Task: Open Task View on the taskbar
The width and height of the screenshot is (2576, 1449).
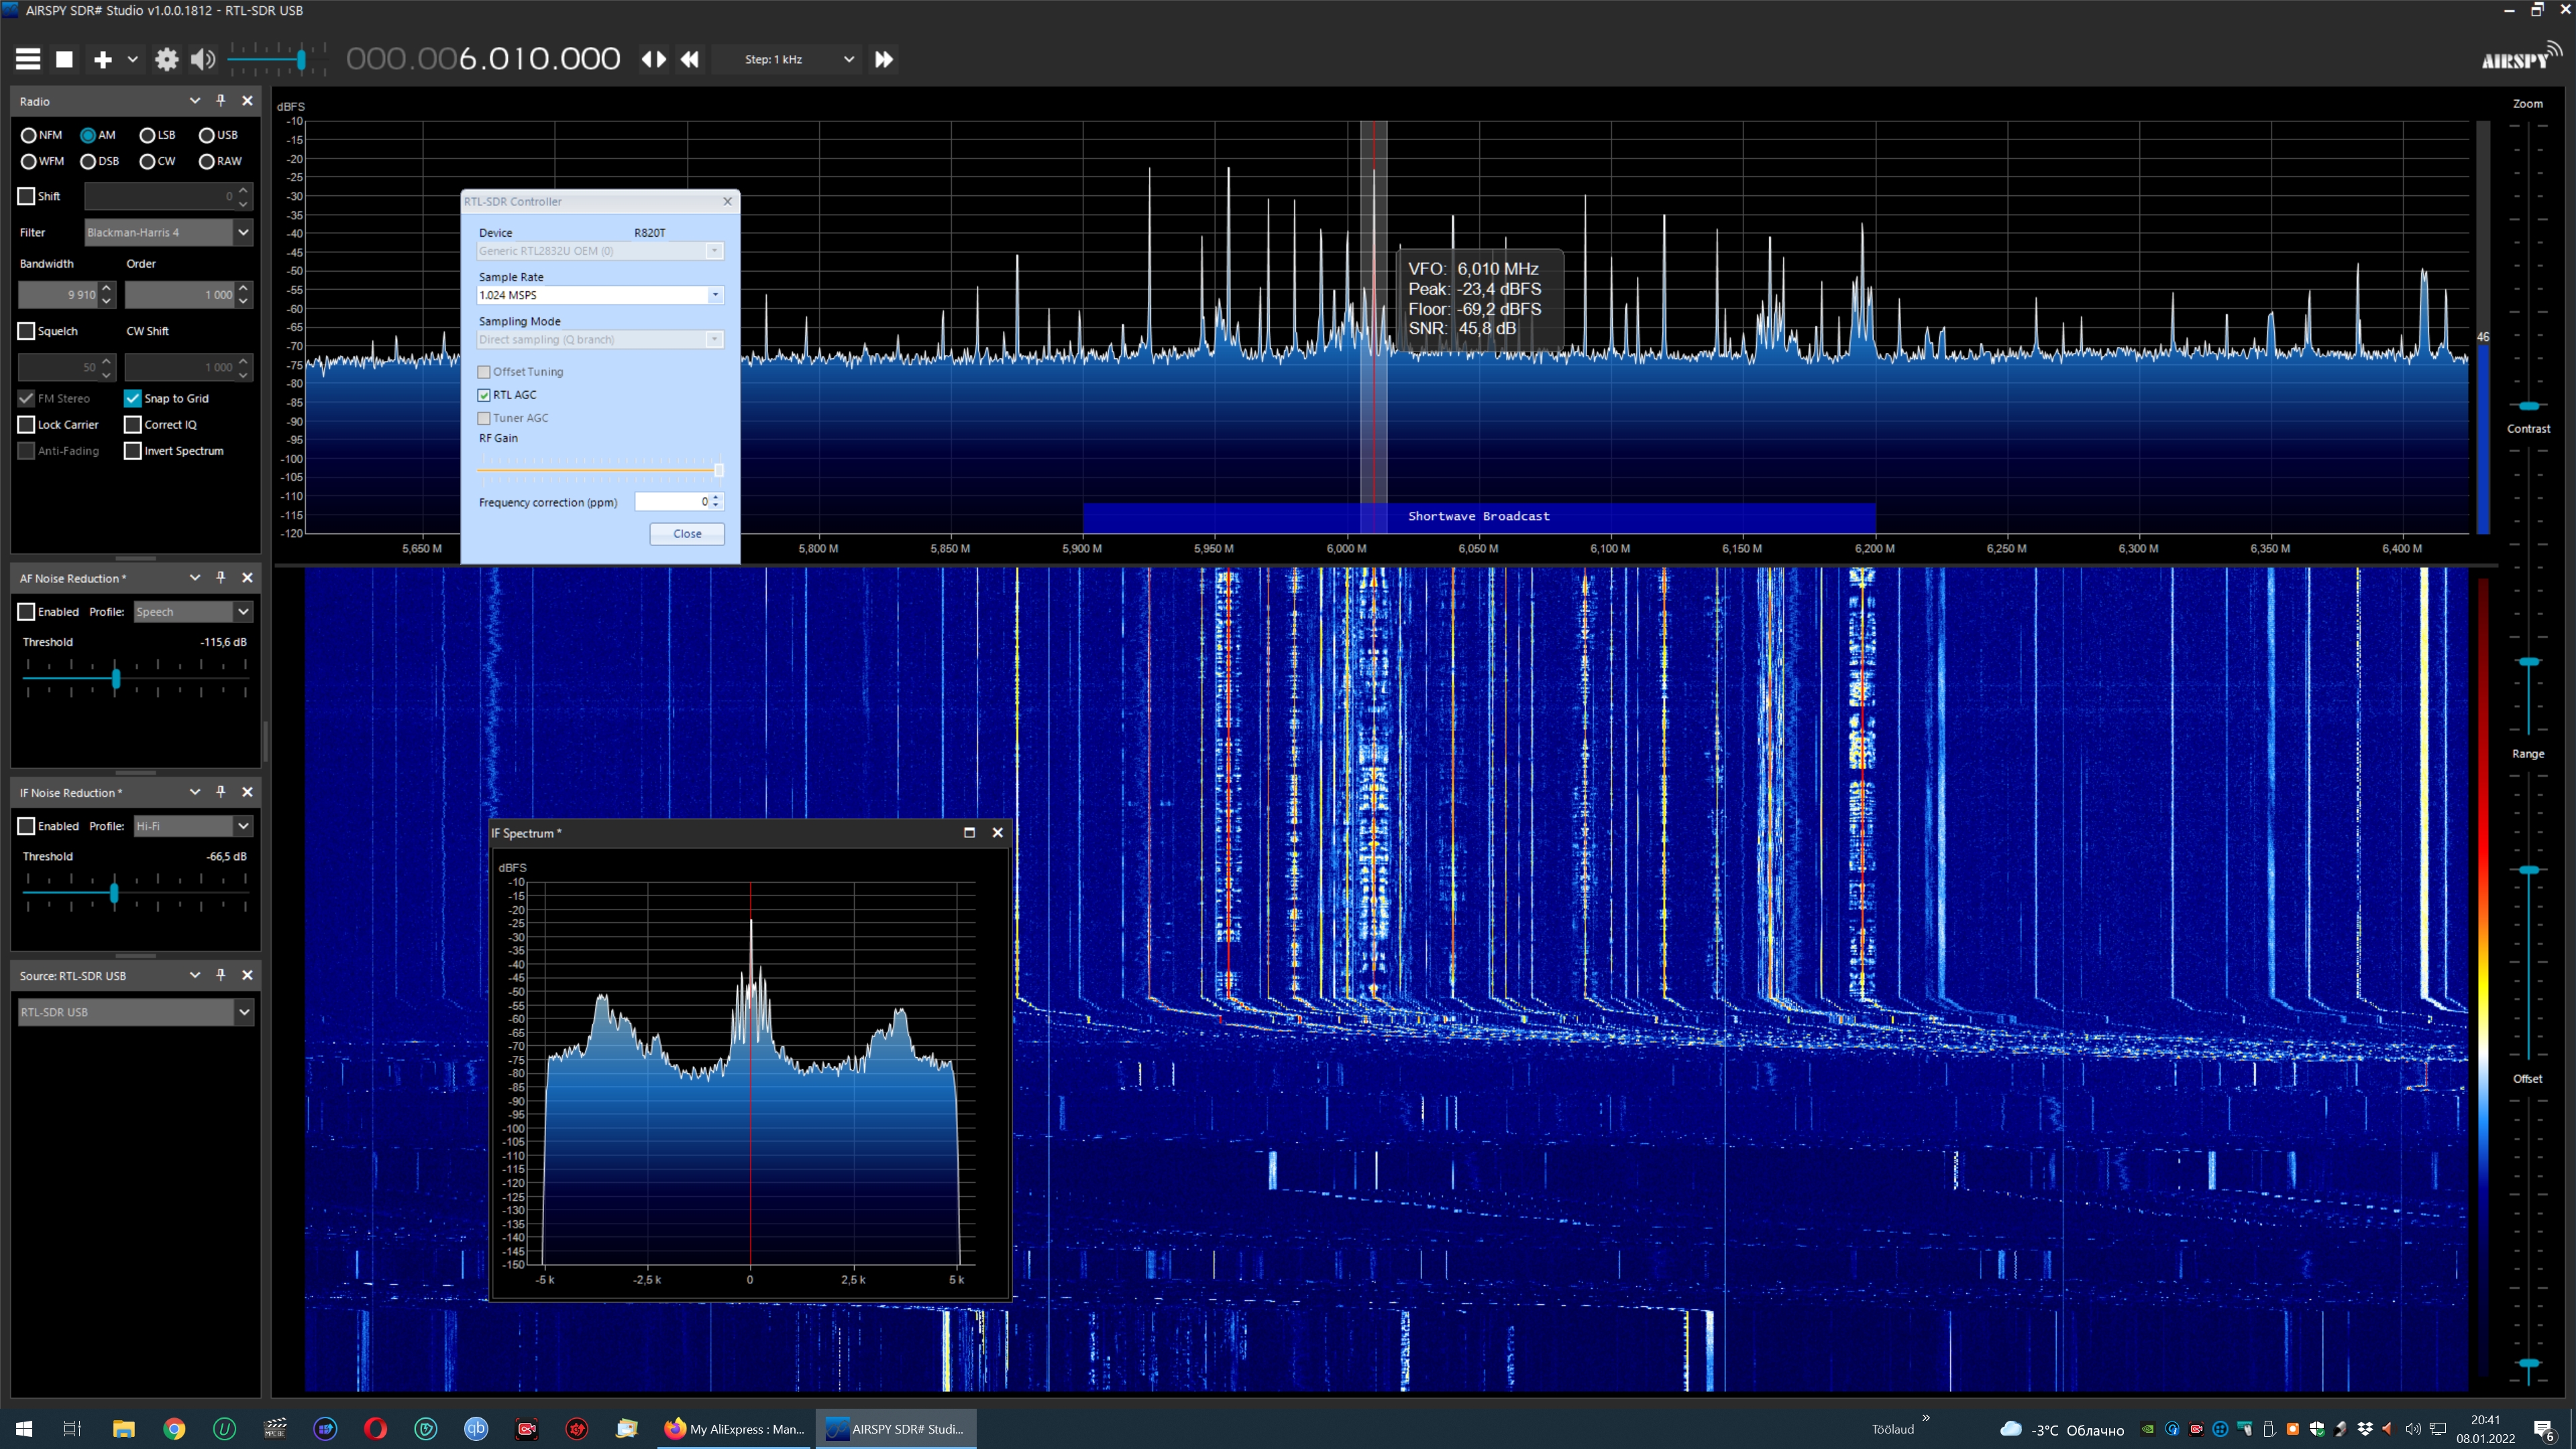Action: 72,1428
